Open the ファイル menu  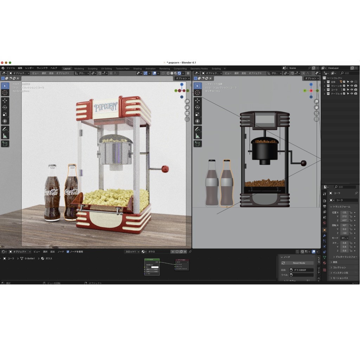click(x=11, y=68)
